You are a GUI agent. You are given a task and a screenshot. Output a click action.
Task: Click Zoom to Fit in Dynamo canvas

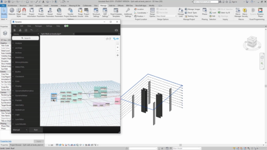pos(118,44)
